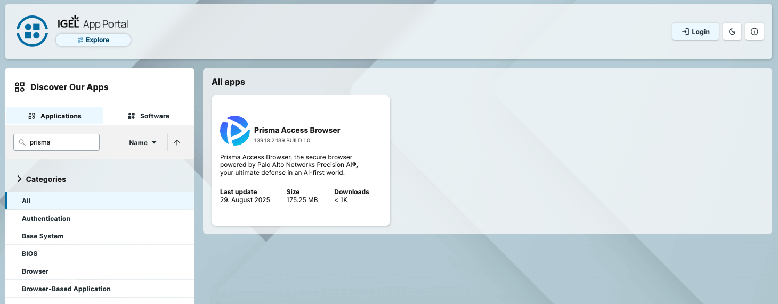Click the IGEL App Portal wordmark
778x304 pixels.
tap(93, 23)
